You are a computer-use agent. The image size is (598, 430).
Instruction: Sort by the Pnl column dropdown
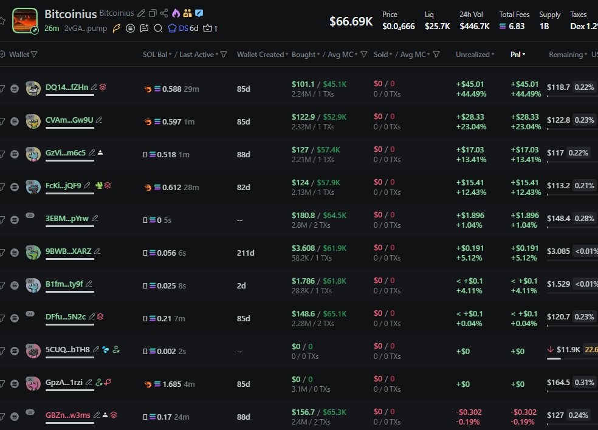tap(518, 55)
